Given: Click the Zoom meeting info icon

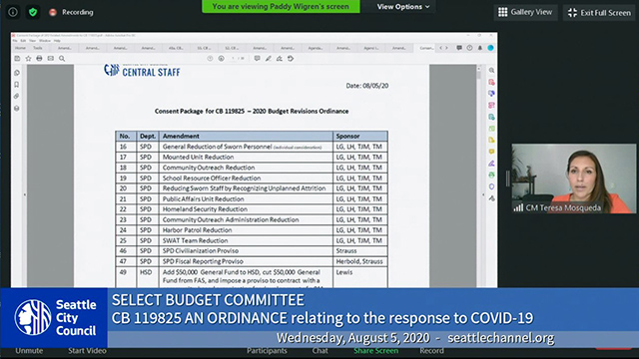Looking at the screenshot, I should (x=13, y=12).
